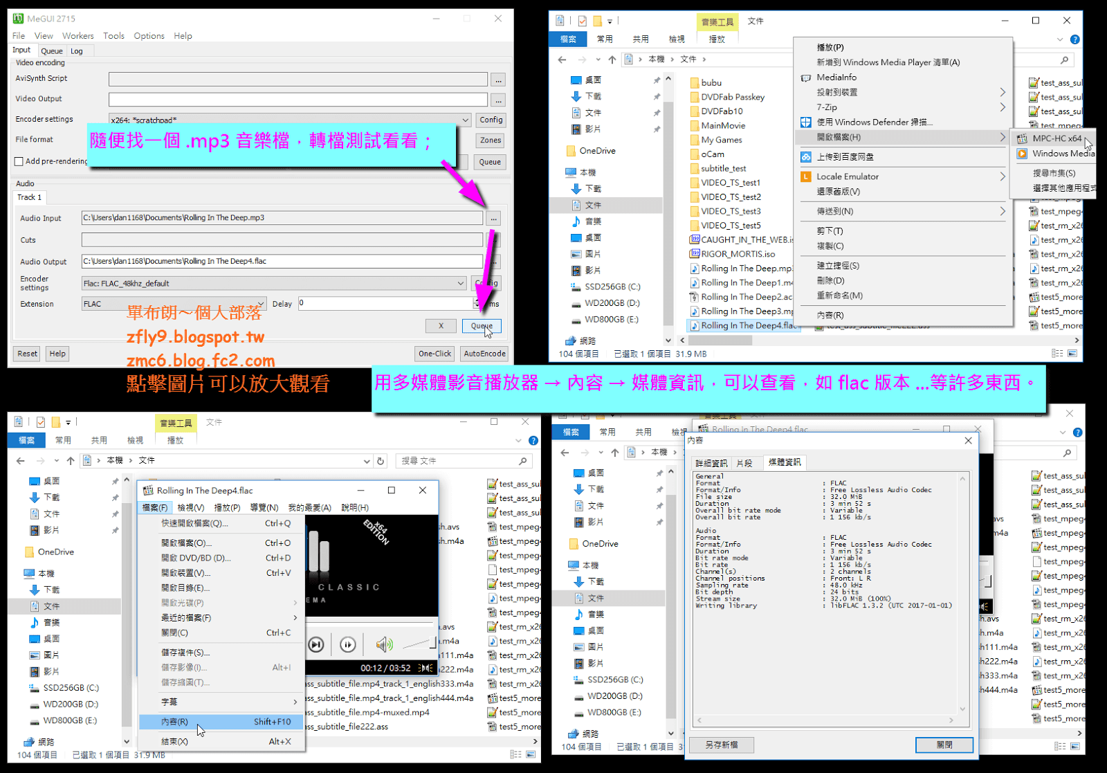Click refresh in Explorer window behind MPC-HC
This screenshot has width=1107, height=773.
tap(381, 461)
